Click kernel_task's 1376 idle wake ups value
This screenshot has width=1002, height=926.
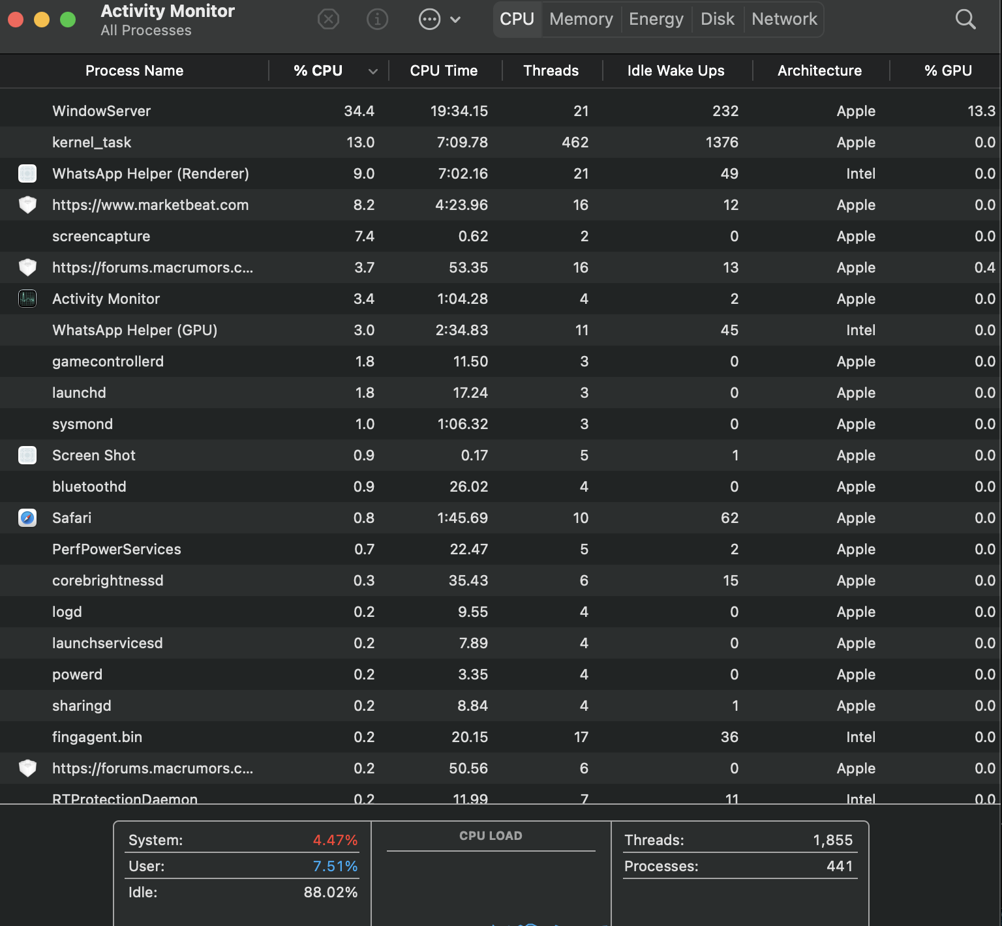[x=722, y=142]
